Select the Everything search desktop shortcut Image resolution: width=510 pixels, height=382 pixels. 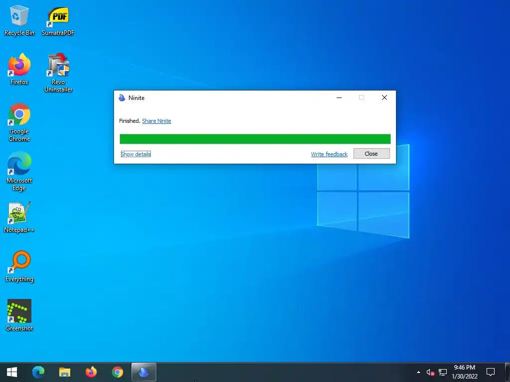pos(19,267)
